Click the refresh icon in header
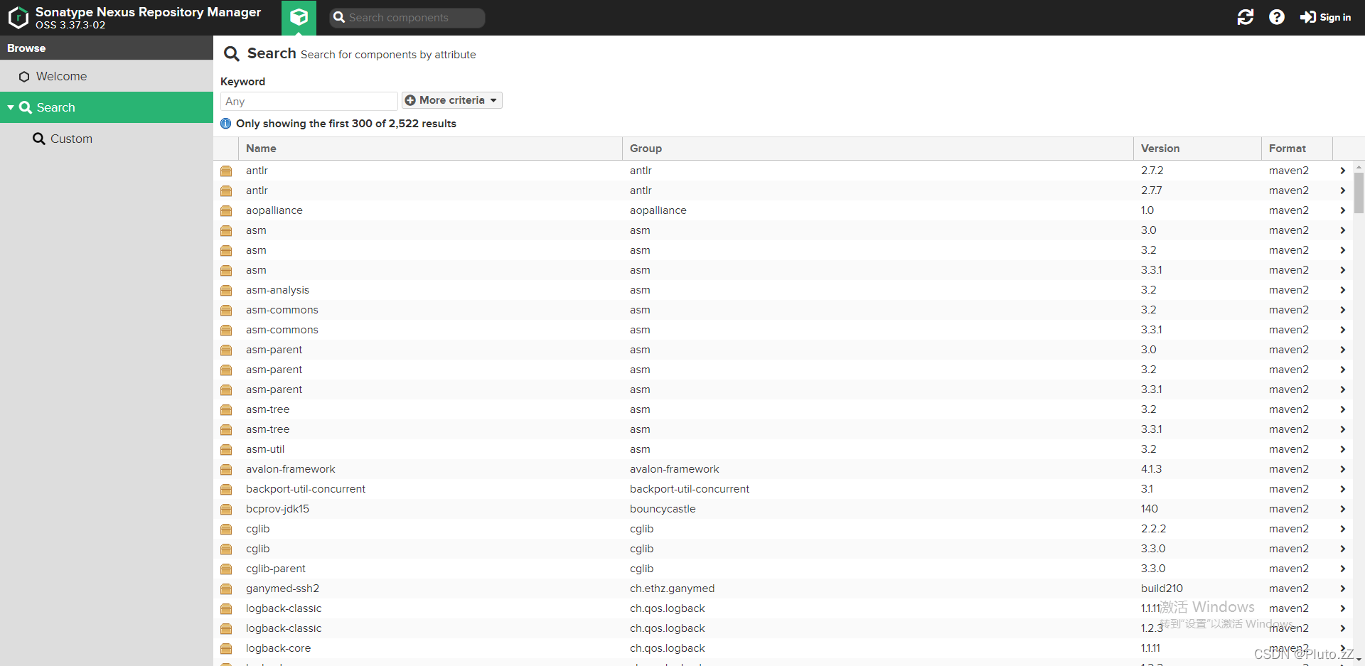This screenshot has width=1365, height=666. (x=1246, y=17)
